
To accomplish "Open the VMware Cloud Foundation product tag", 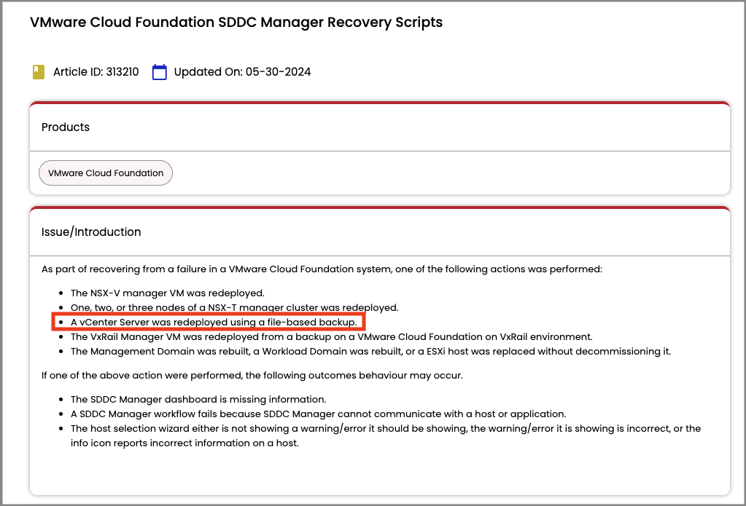I will click(106, 173).
